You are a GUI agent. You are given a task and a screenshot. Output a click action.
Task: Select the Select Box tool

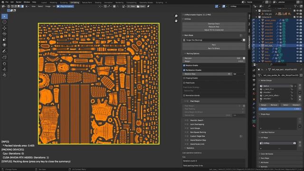click(4, 16)
